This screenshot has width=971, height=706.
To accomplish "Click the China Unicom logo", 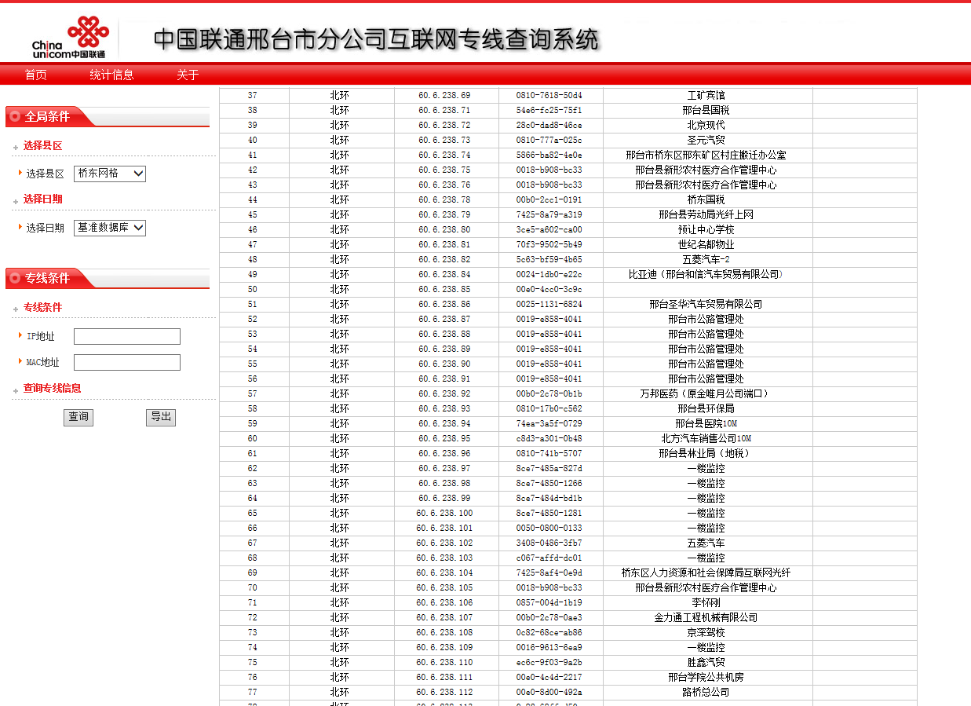I will pos(69,38).
